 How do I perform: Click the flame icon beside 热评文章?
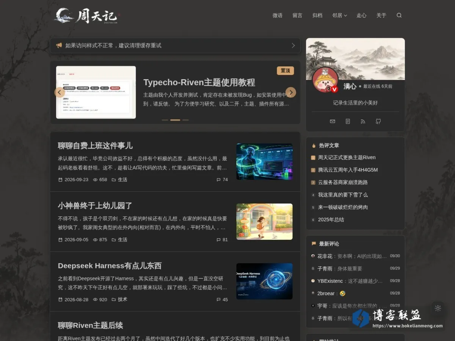pos(314,145)
